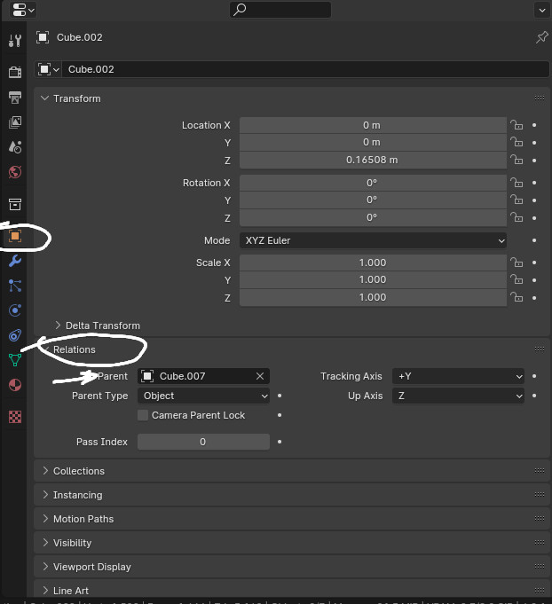Toggle the Scale X lock

click(517, 263)
